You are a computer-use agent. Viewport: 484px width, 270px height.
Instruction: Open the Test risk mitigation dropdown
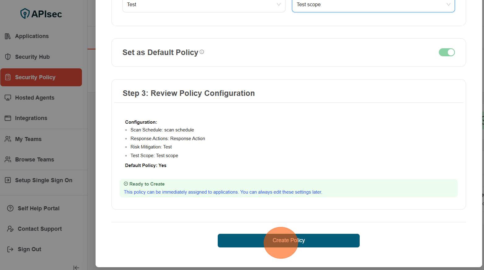click(204, 4)
